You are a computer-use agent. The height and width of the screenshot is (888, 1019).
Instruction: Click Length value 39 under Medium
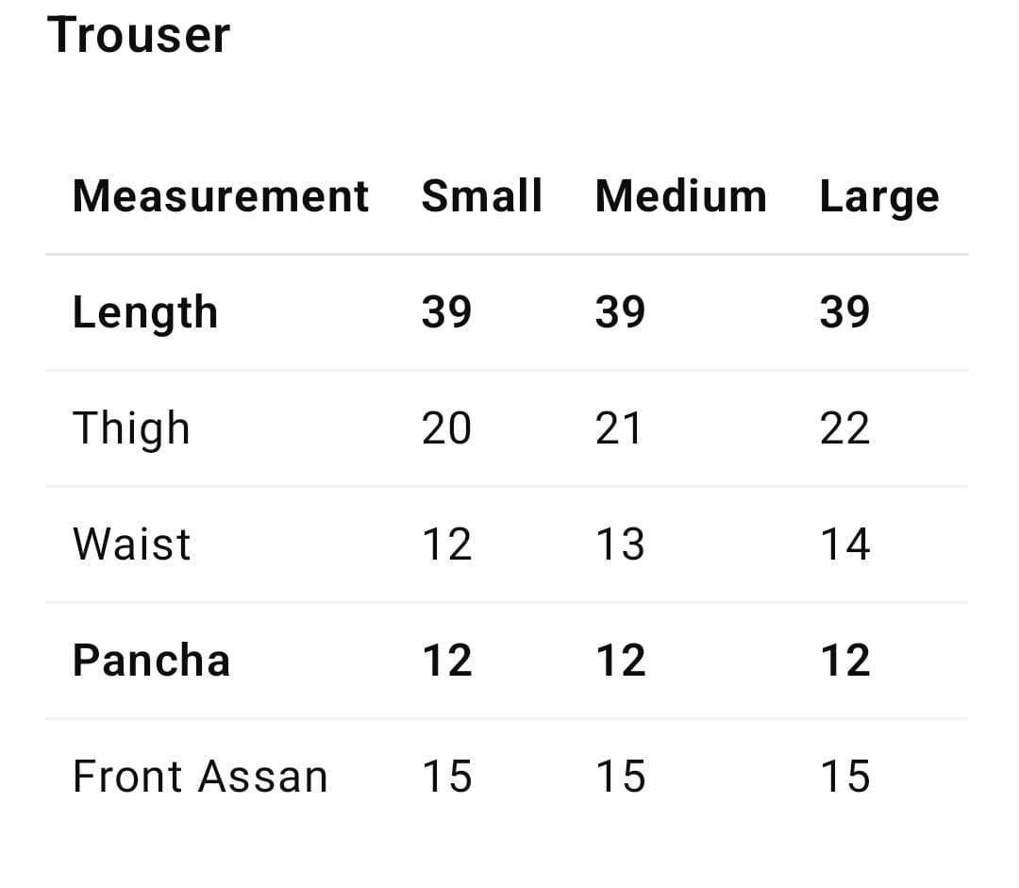(620, 312)
